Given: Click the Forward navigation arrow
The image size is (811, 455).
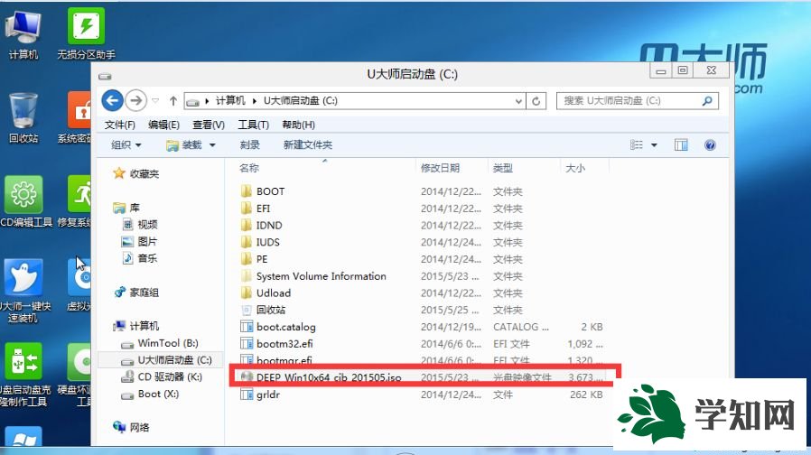Looking at the screenshot, I should [136, 100].
